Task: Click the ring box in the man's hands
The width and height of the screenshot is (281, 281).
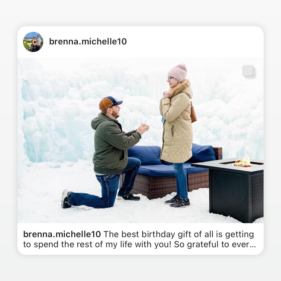Action: coord(143,124)
